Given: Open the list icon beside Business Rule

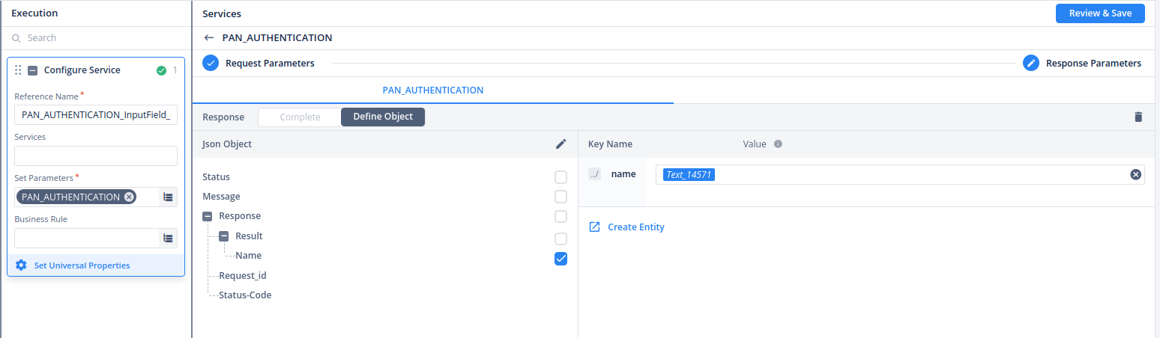Looking at the screenshot, I should (x=168, y=238).
